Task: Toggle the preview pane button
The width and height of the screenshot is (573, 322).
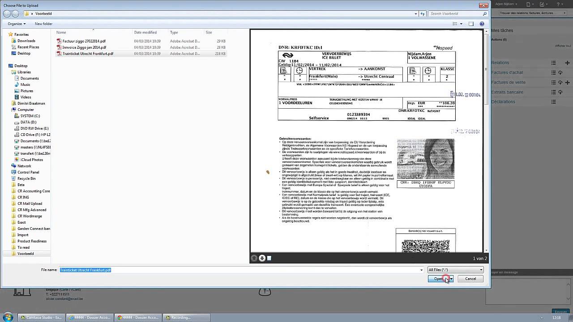Action: click(471, 24)
